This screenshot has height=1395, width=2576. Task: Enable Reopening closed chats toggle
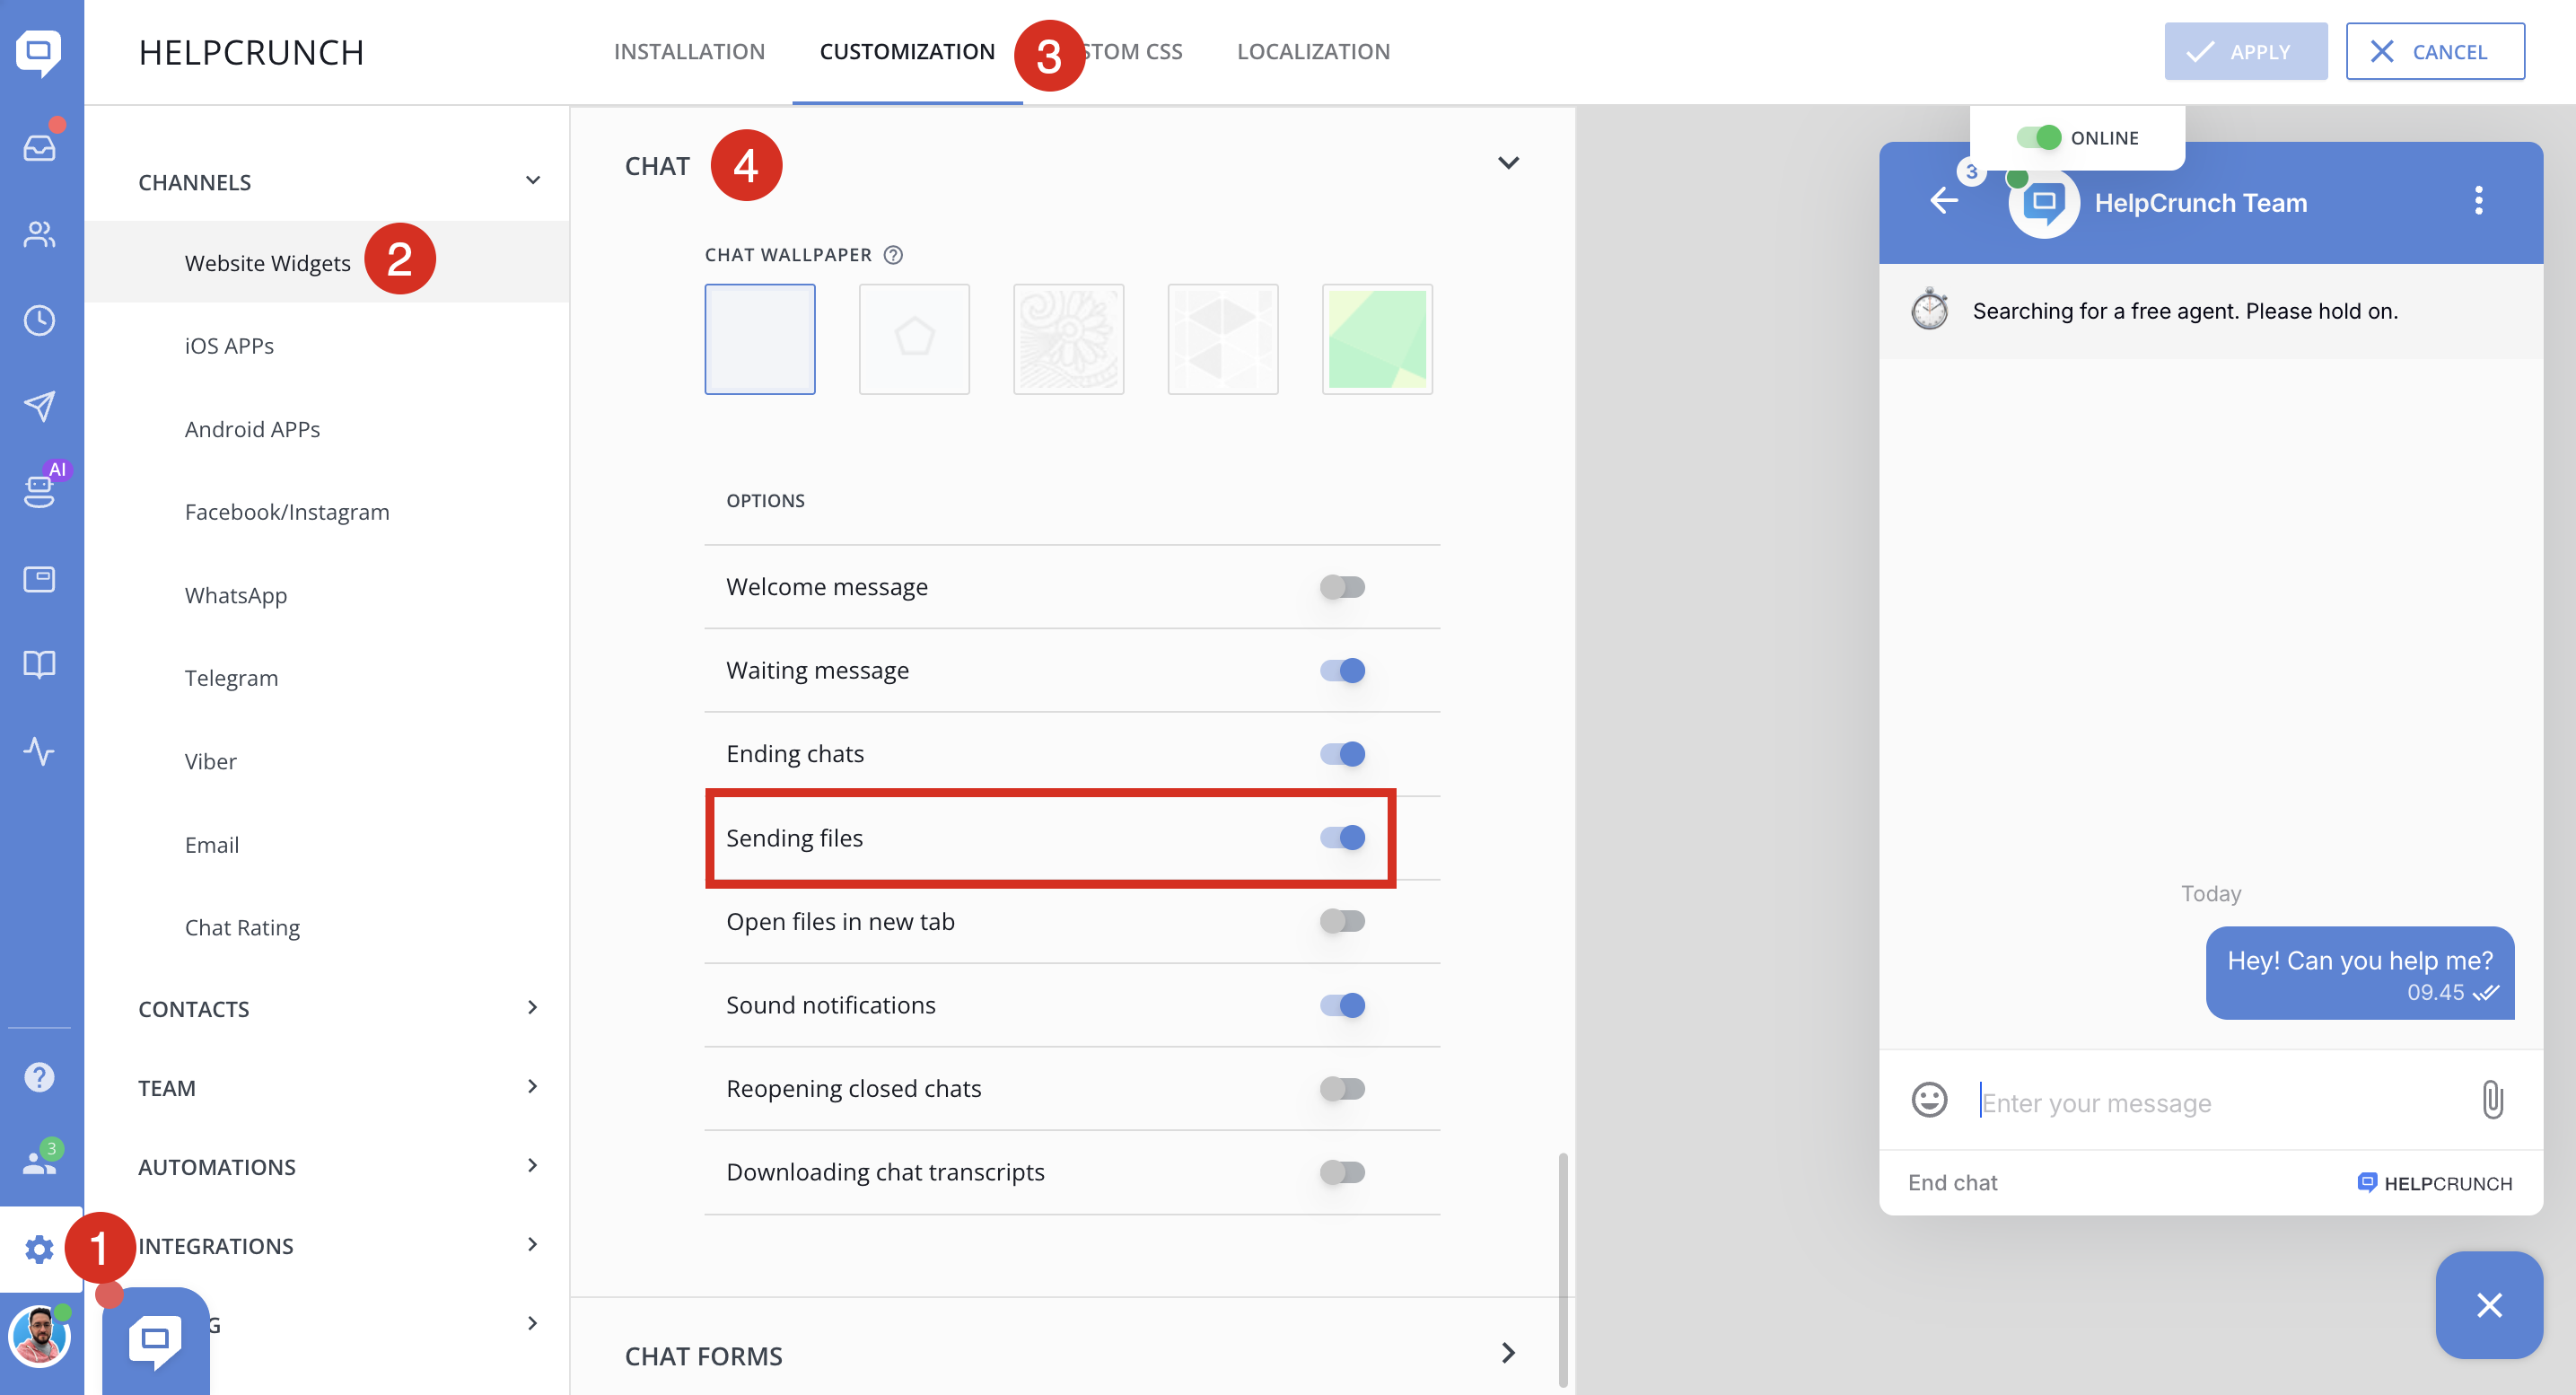point(1342,1088)
